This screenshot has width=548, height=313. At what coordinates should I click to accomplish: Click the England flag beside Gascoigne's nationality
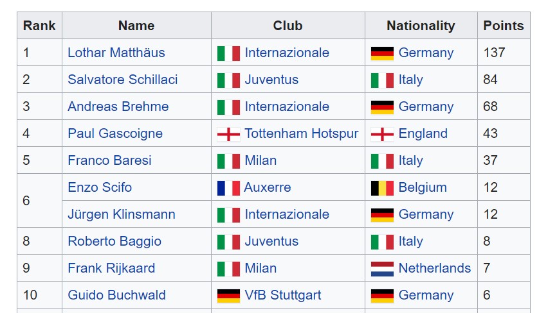[x=382, y=134]
